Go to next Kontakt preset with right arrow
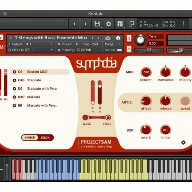The height and width of the screenshot is (192, 192). 85,24
